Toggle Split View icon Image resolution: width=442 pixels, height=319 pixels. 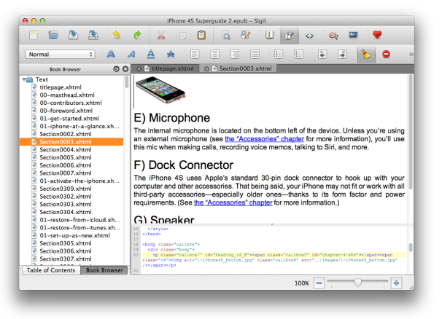click(x=290, y=36)
